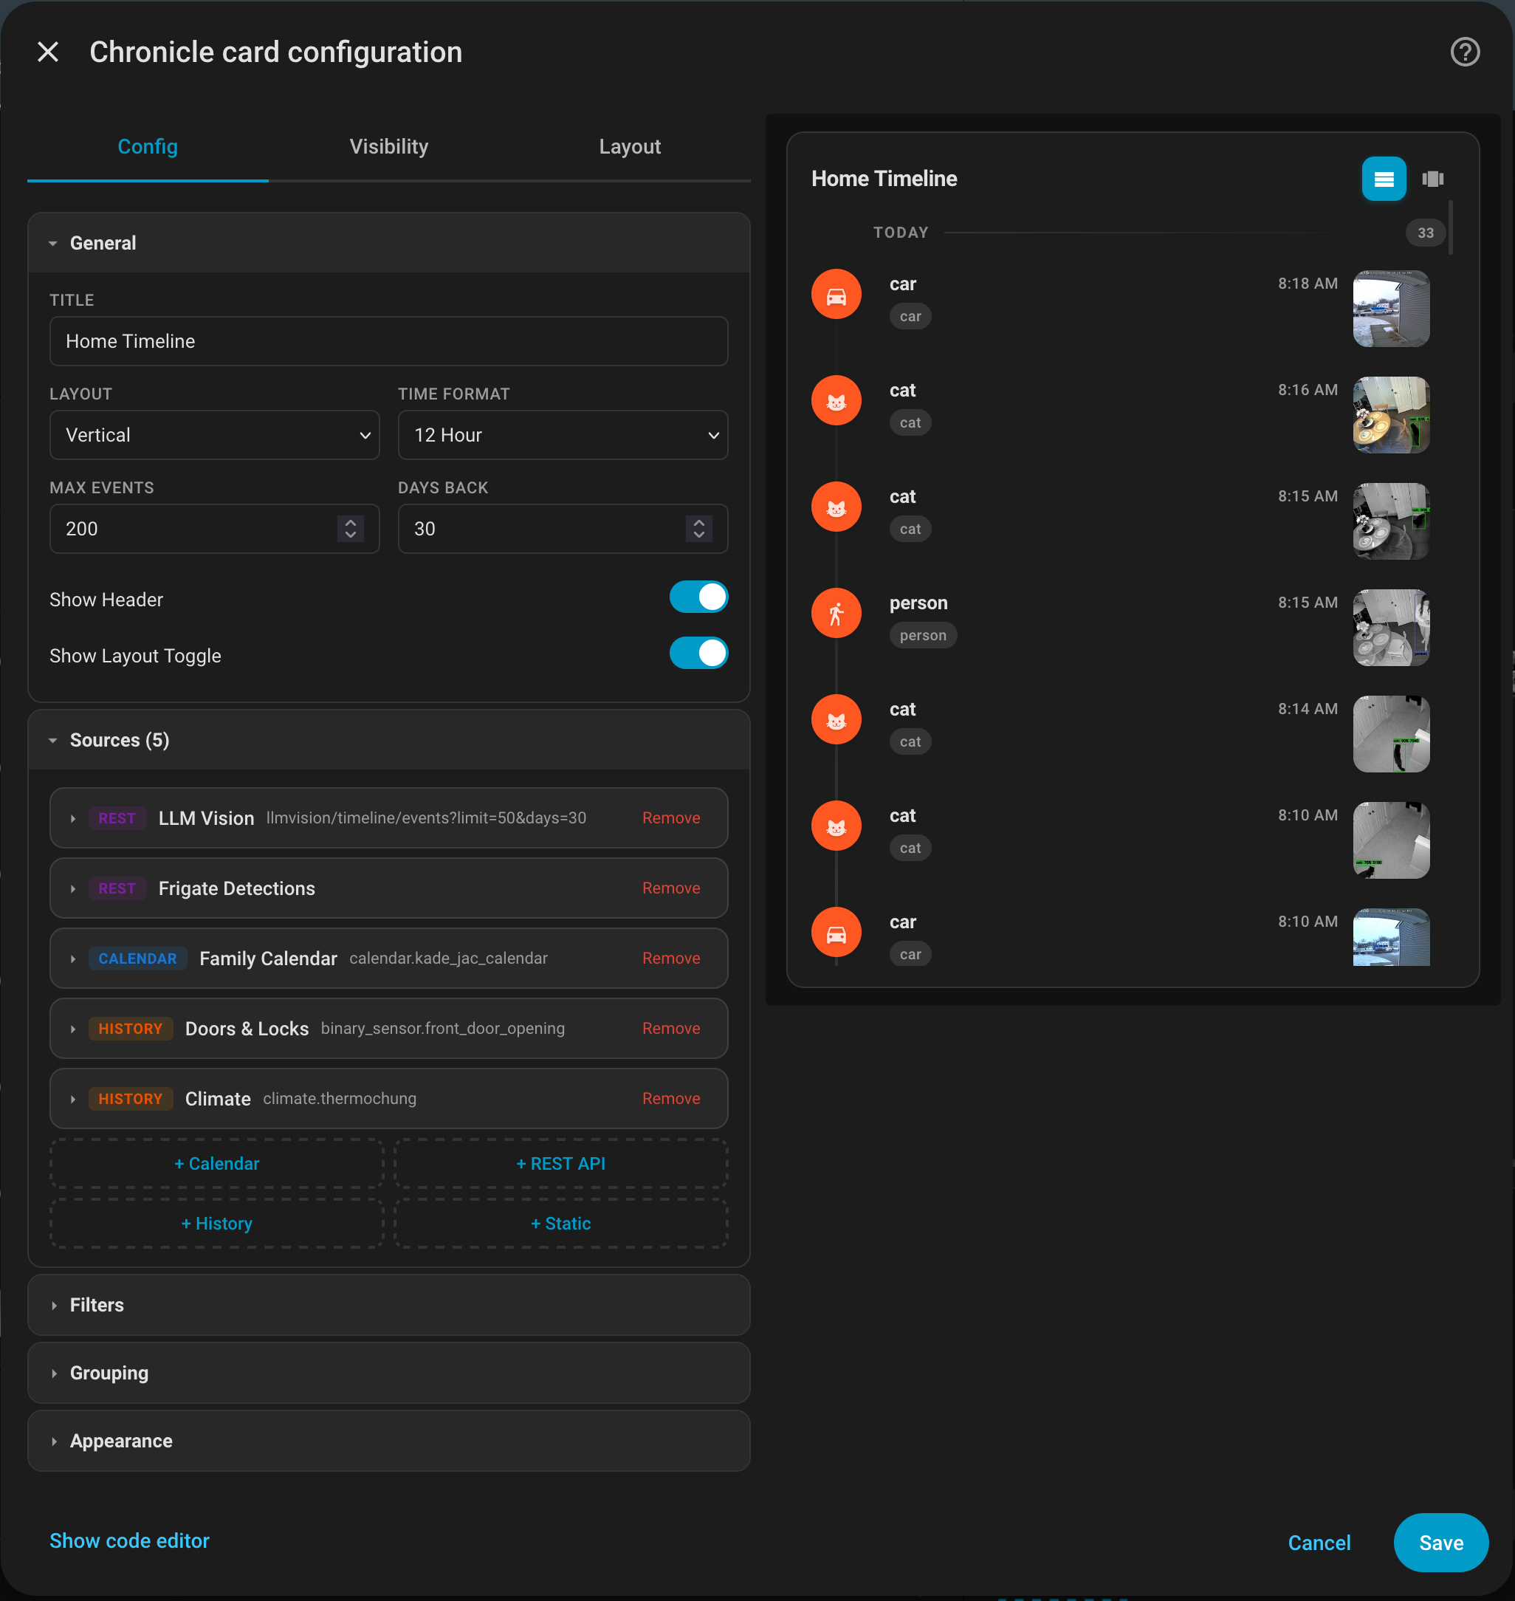Click the REST badge on LLM Vision source

[117, 817]
